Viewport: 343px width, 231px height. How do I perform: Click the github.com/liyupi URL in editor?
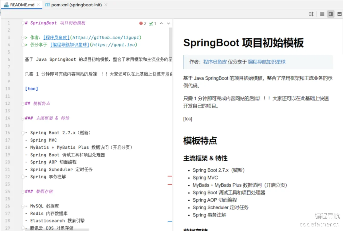[106, 37]
